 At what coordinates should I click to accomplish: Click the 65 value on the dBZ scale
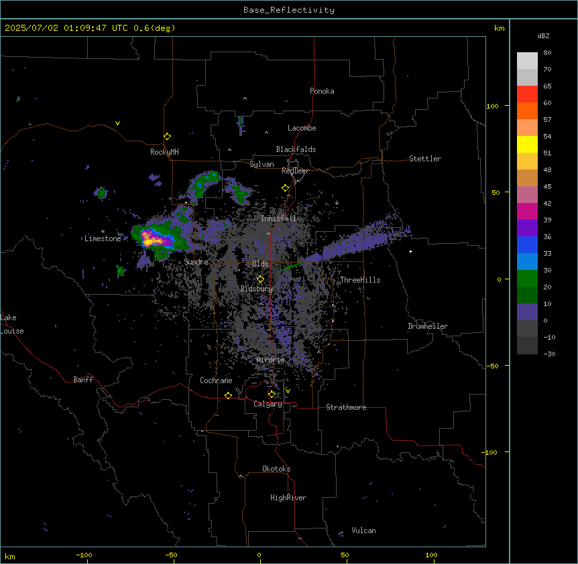(x=547, y=86)
